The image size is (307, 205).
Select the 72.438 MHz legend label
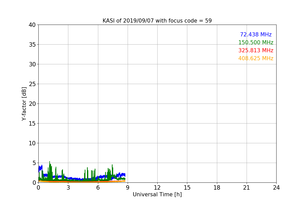pos(256,35)
